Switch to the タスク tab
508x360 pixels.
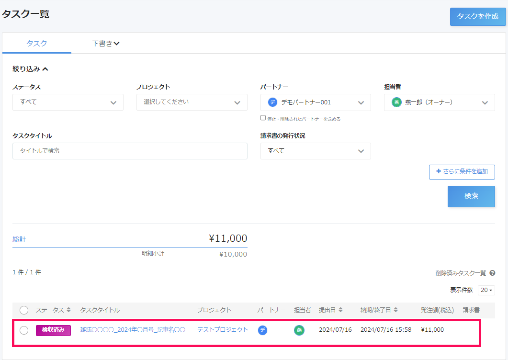coord(36,44)
